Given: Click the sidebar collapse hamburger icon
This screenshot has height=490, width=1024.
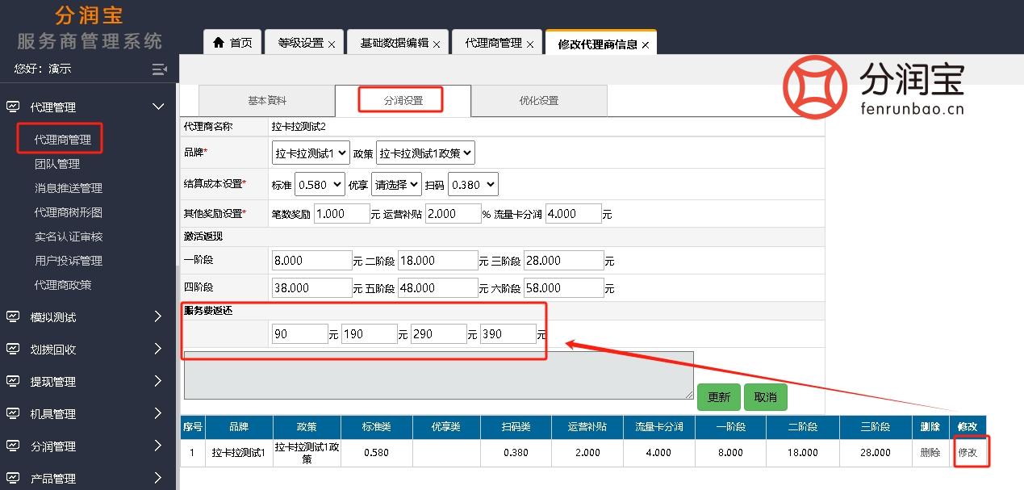Looking at the screenshot, I should 159,69.
